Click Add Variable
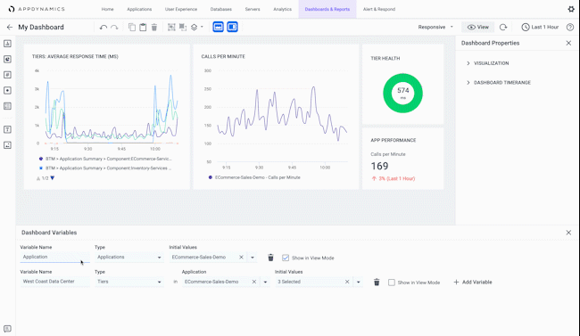580x336 pixels. pyautogui.click(x=473, y=282)
